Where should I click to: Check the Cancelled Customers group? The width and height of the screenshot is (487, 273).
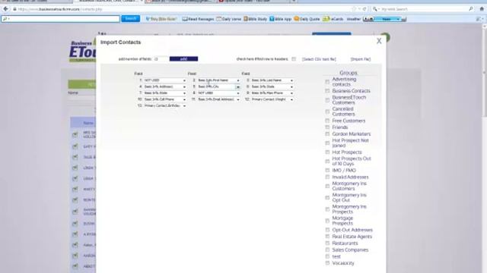point(327,111)
